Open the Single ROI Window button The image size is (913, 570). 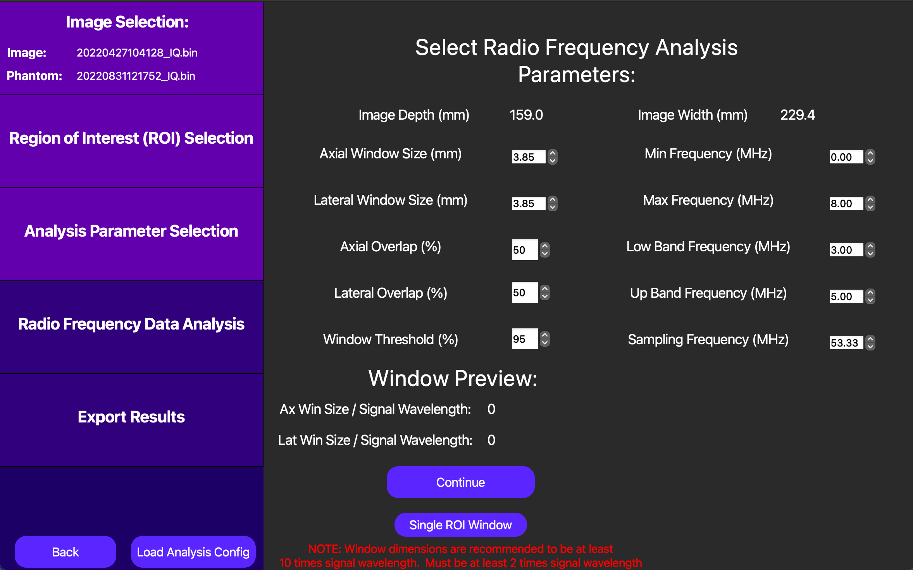tap(460, 525)
